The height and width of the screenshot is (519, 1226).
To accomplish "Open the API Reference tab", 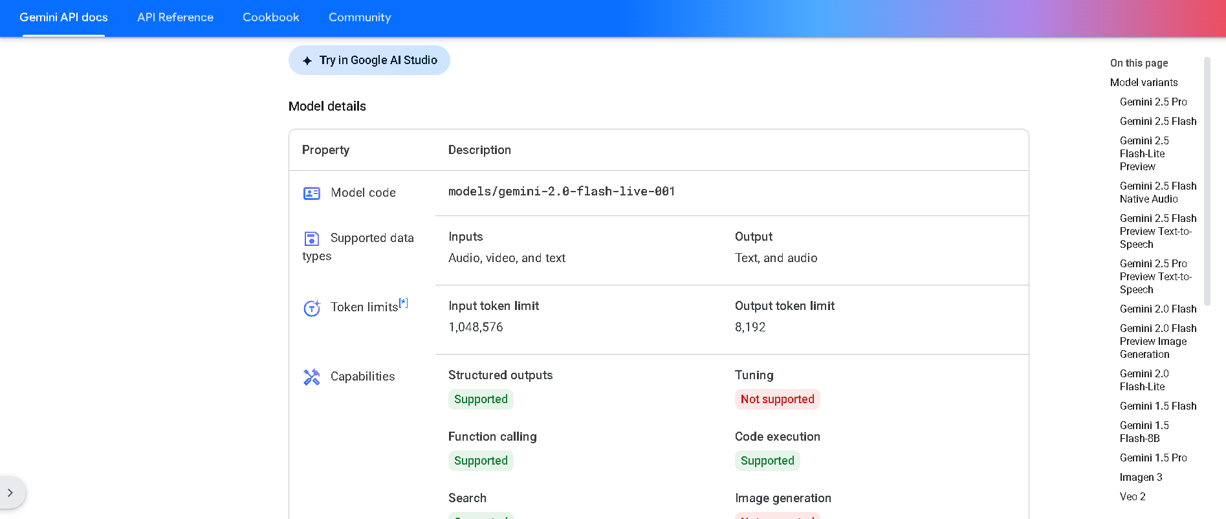I will pos(175,17).
